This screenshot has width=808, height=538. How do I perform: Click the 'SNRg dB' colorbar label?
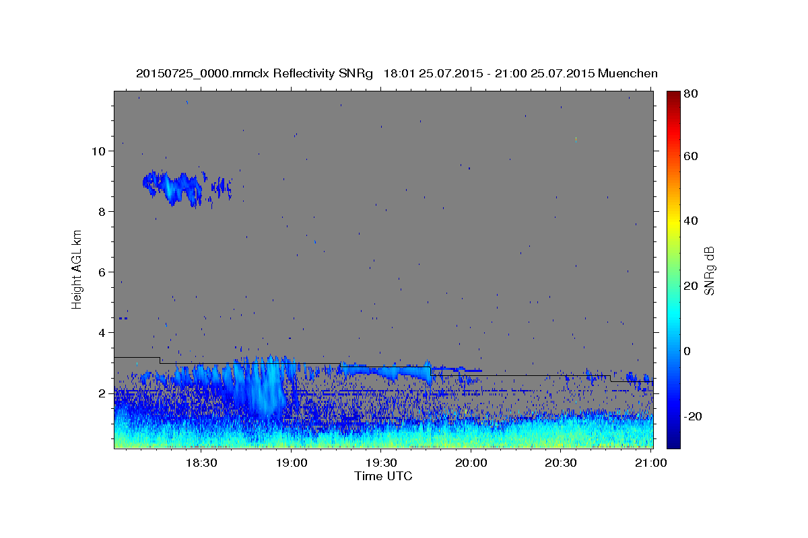coord(710,270)
